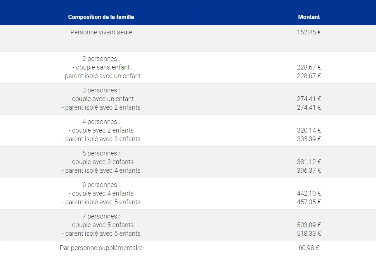376x264 pixels.
Task: Click 'parent isolé avec 5 enfants' line
Action: [x=101, y=202]
